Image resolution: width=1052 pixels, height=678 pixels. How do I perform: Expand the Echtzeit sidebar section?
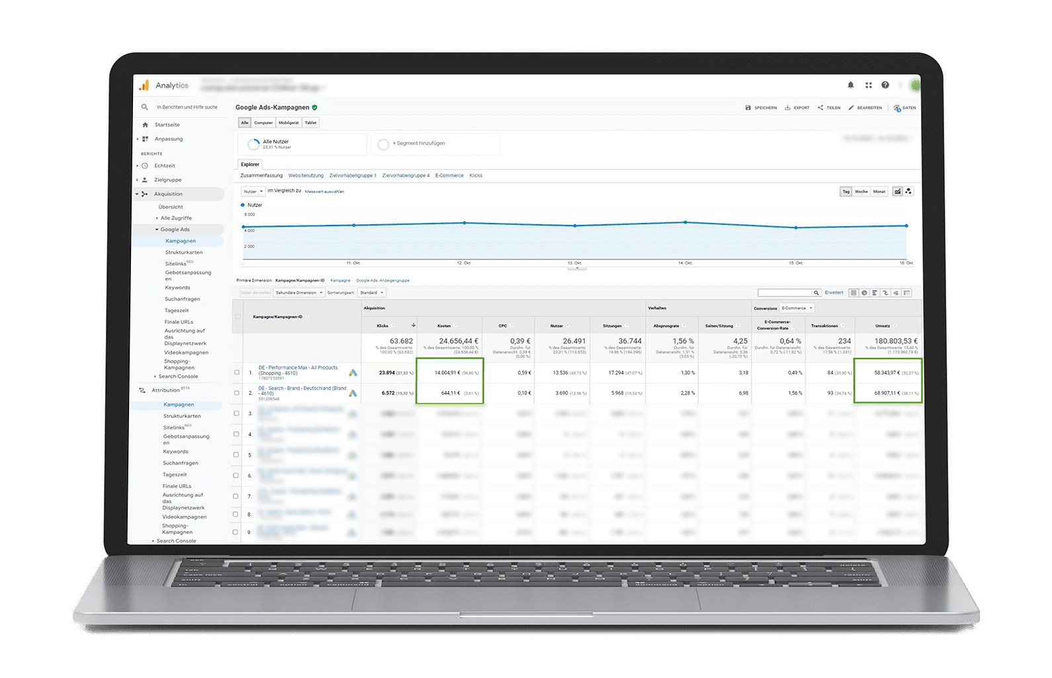tap(138, 166)
